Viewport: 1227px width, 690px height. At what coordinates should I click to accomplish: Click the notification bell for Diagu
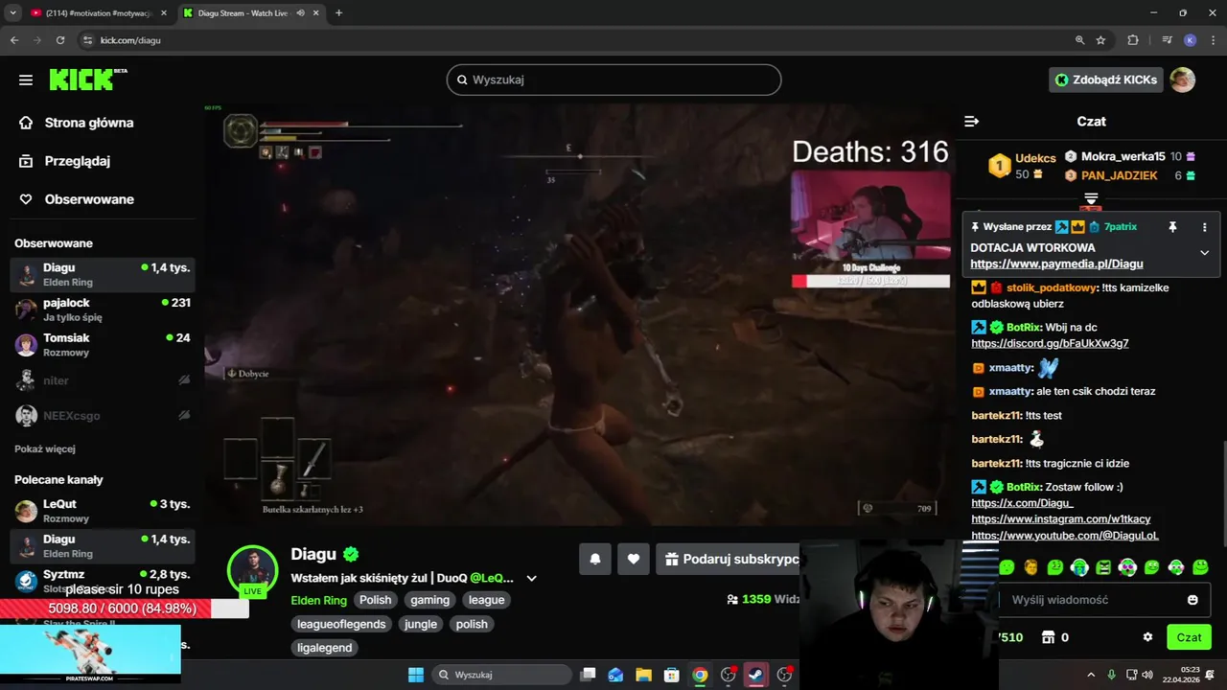click(595, 559)
